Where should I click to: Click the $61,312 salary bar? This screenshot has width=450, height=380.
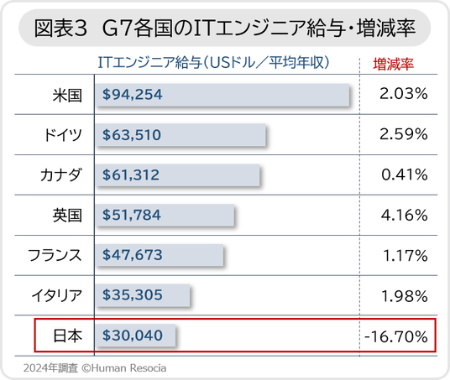pos(178,175)
